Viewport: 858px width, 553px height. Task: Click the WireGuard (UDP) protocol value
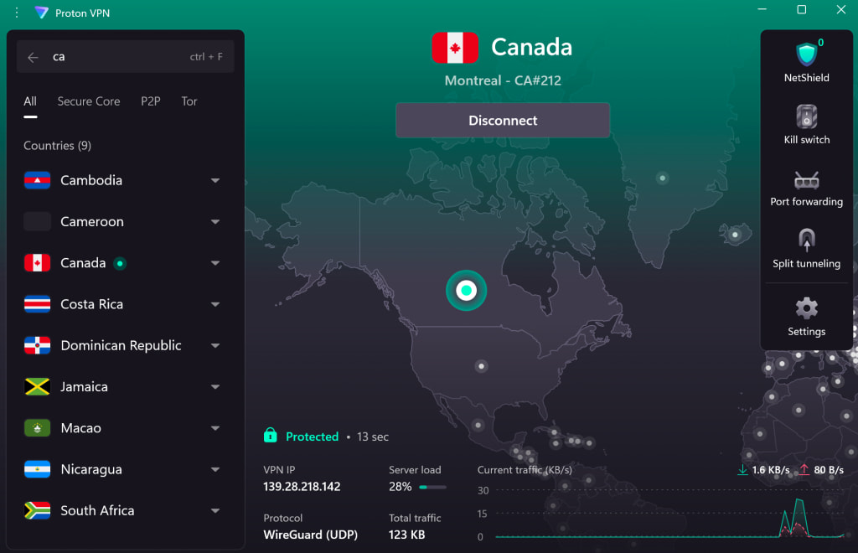tap(310, 535)
